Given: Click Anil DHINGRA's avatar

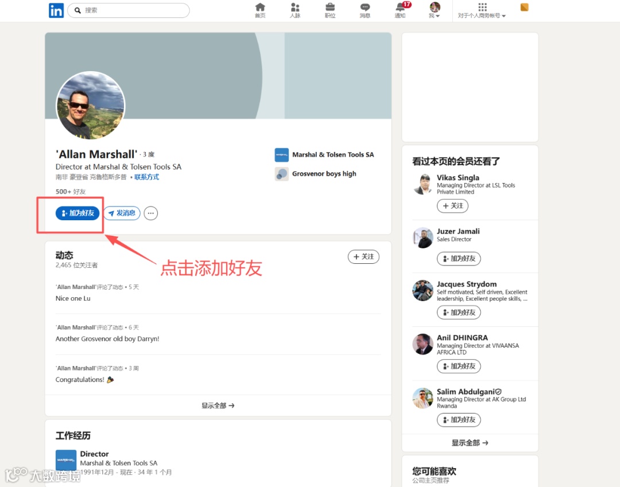Looking at the screenshot, I should (423, 344).
